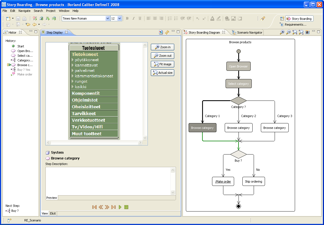Click the T-arrow text export icon

48,18
